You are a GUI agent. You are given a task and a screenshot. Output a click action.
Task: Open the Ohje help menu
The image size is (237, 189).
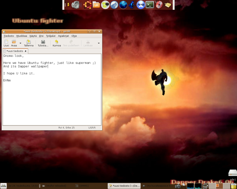point(74,36)
